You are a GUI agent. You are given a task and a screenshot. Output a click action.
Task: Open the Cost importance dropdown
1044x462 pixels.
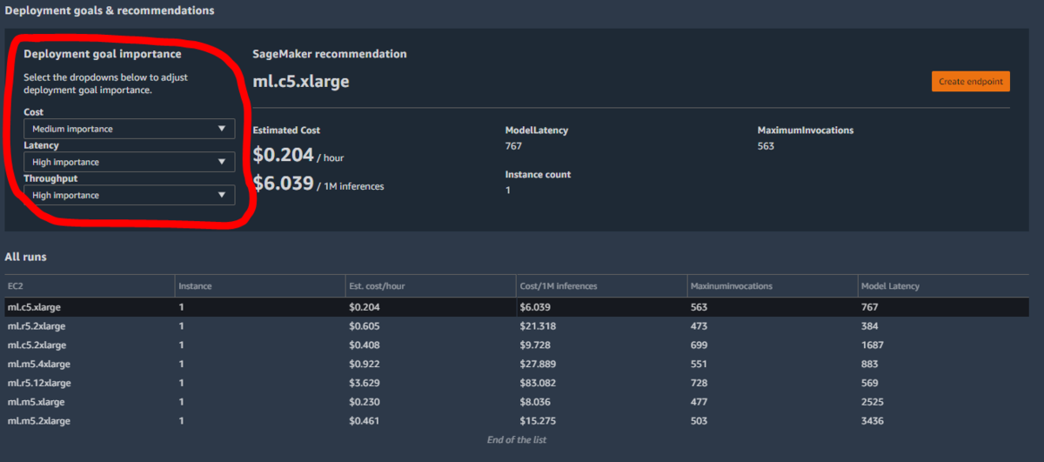129,129
